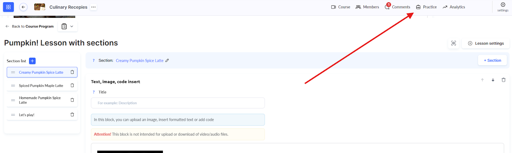Click the + Section button
Viewport: 512px width, 153px height.
pyautogui.click(x=492, y=60)
